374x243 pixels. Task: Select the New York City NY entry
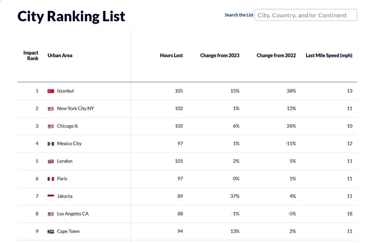tap(75, 109)
